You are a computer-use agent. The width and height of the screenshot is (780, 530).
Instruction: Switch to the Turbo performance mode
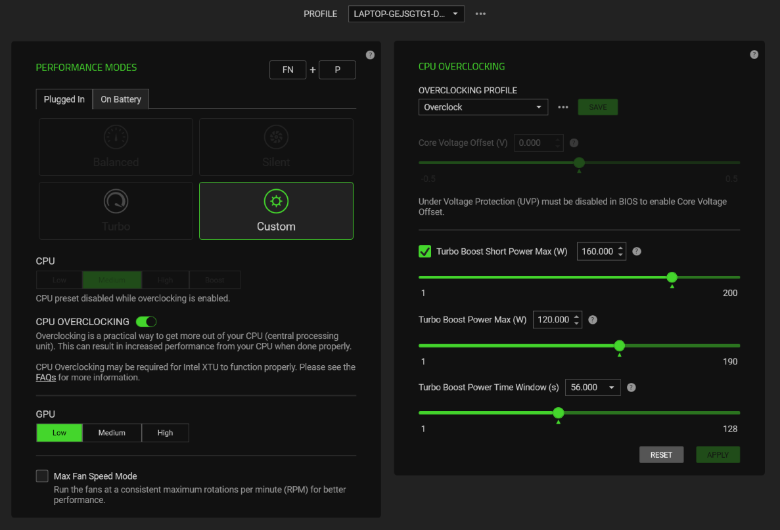116,211
